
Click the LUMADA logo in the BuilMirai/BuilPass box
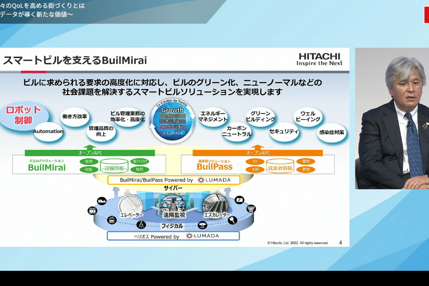coord(214,180)
